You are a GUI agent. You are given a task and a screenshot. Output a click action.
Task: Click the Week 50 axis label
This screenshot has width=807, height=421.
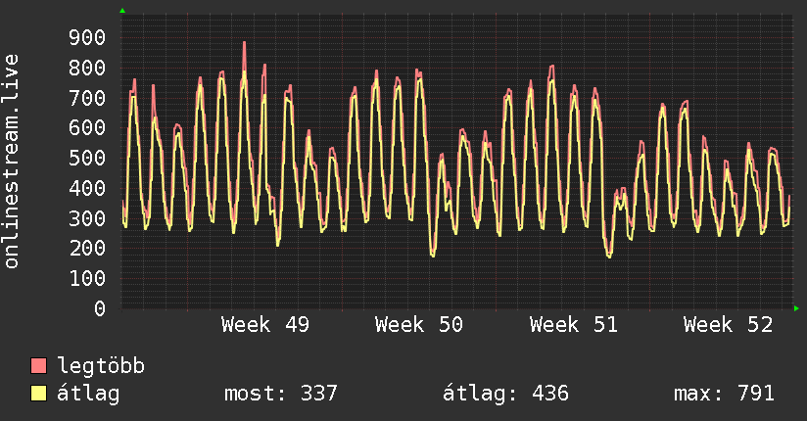pyautogui.click(x=419, y=325)
